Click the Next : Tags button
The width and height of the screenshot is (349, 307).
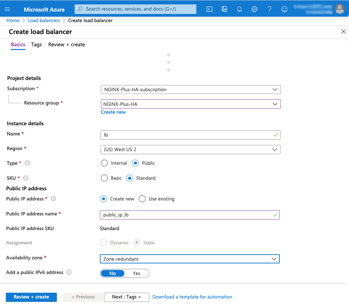tap(126, 297)
